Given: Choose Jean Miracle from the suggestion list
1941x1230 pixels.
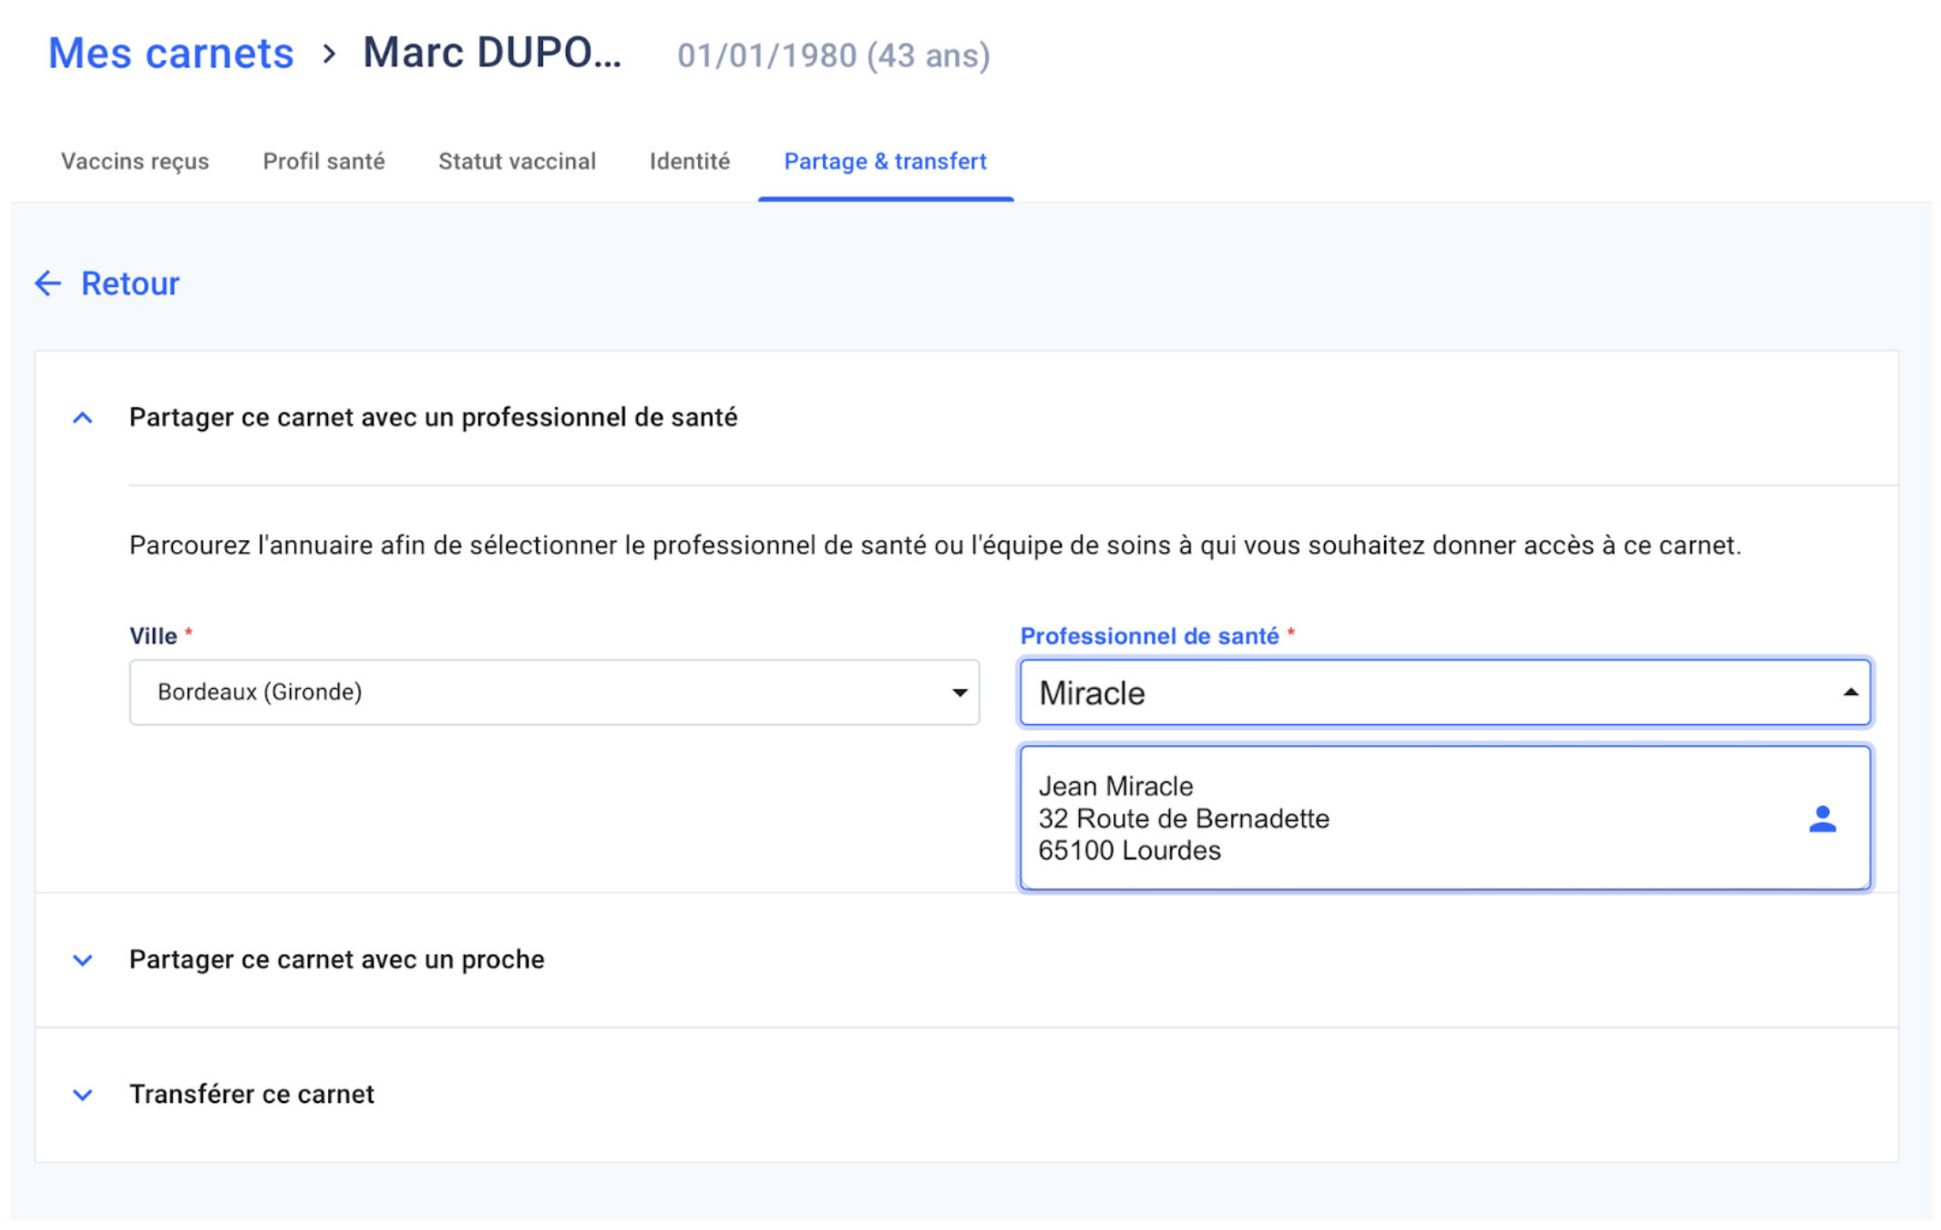Looking at the screenshot, I should (x=1444, y=818).
